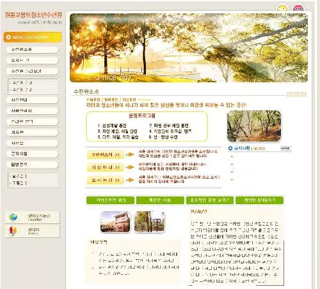Open 오시는 길 in the sidebar menu
Image resolution: width=320 pixels, height=289 pixels.
point(31,61)
